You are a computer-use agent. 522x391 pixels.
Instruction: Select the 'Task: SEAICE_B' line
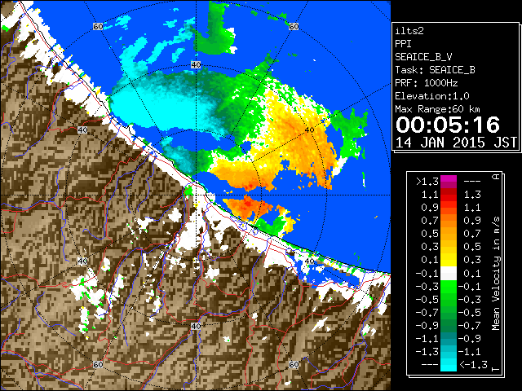[x=435, y=70]
